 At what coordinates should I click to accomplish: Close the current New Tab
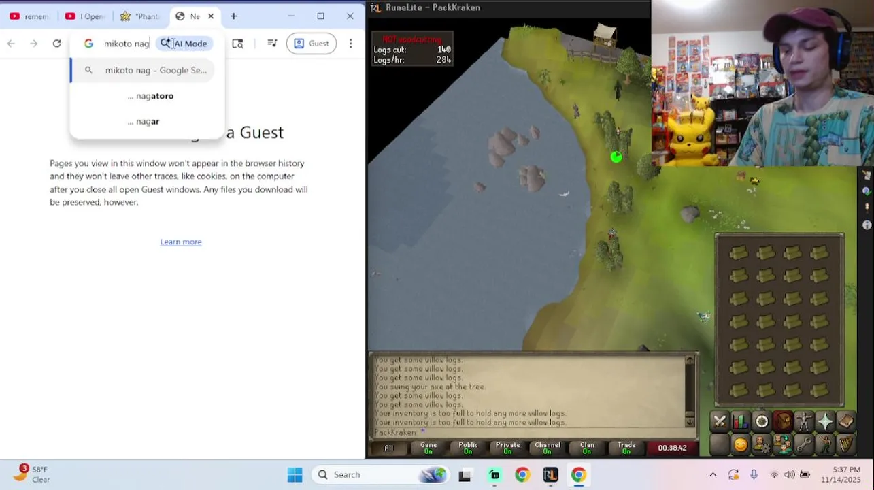211,16
